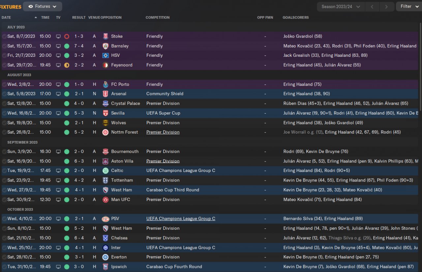Click the 4 - 0 result against Crystal Palace
This screenshot has height=272, width=422.
tap(79, 103)
